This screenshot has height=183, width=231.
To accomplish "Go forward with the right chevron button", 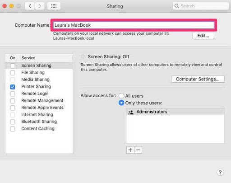I will [x=40, y=6].
